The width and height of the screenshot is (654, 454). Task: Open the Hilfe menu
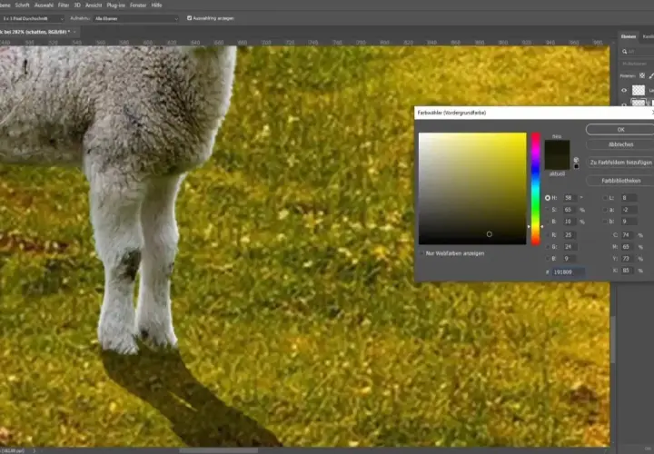coord(156,5)
